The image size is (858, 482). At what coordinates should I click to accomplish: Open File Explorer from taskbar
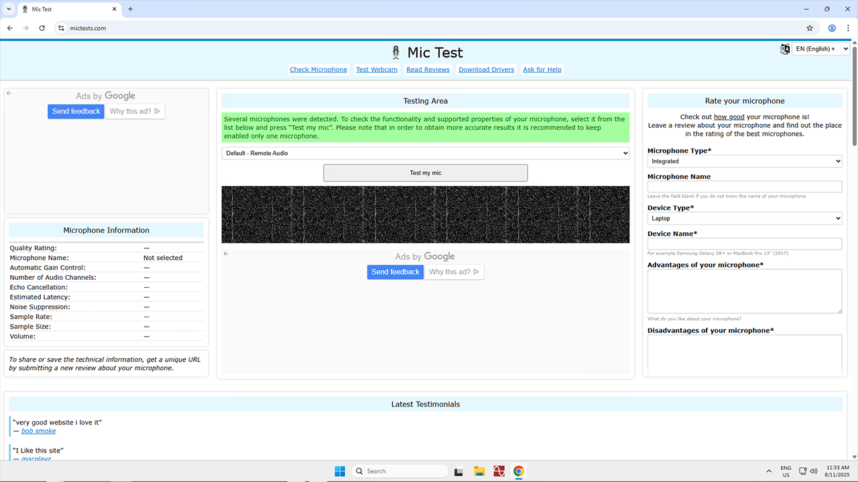[479, 471]
